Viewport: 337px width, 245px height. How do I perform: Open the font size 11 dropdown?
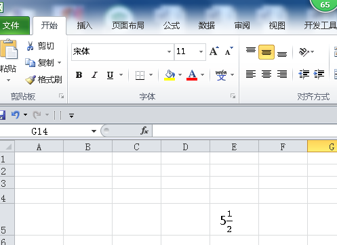(x=201, y=51)
